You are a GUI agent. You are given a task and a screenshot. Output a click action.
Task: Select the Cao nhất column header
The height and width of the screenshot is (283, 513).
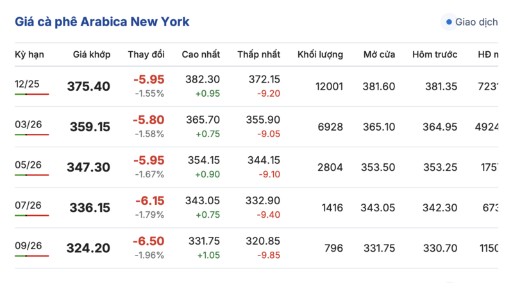(x=201, y=54)
